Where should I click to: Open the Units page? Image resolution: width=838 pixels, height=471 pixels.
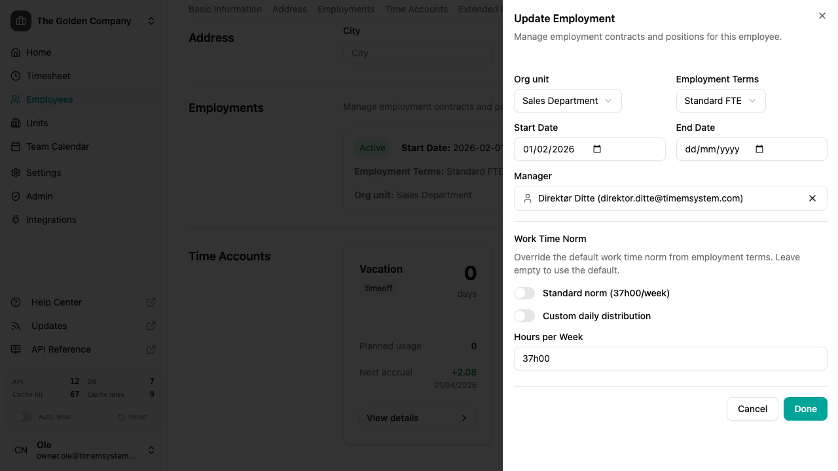(37, 122)
